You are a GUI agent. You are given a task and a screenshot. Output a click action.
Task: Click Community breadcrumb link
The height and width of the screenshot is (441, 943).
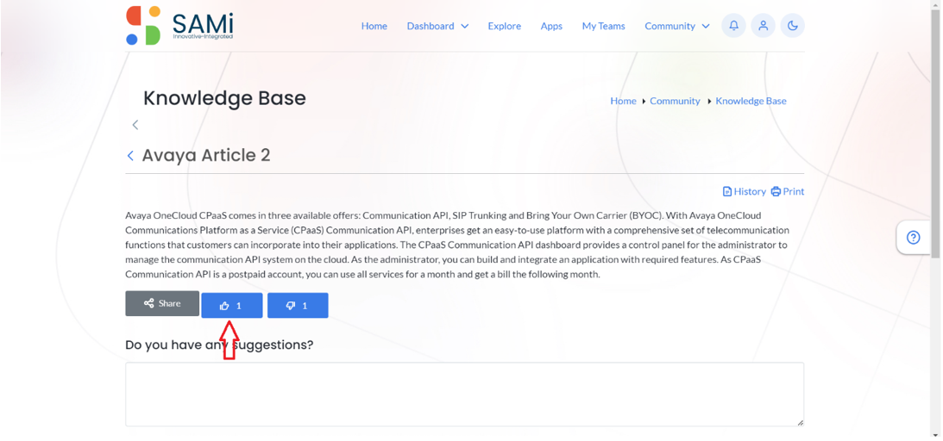(675, 101)
